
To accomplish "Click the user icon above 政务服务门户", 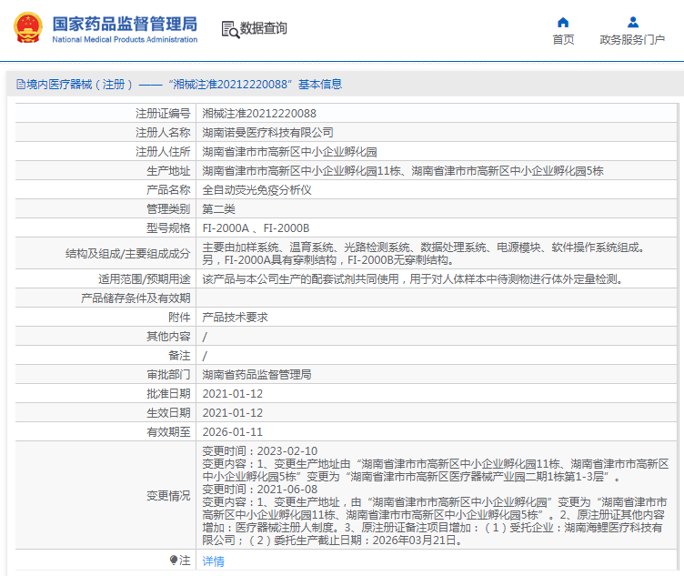I will pyautogui.click(x=633, y=22).
